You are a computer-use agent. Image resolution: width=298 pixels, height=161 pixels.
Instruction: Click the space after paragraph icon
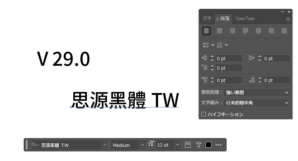click(252, 80)
